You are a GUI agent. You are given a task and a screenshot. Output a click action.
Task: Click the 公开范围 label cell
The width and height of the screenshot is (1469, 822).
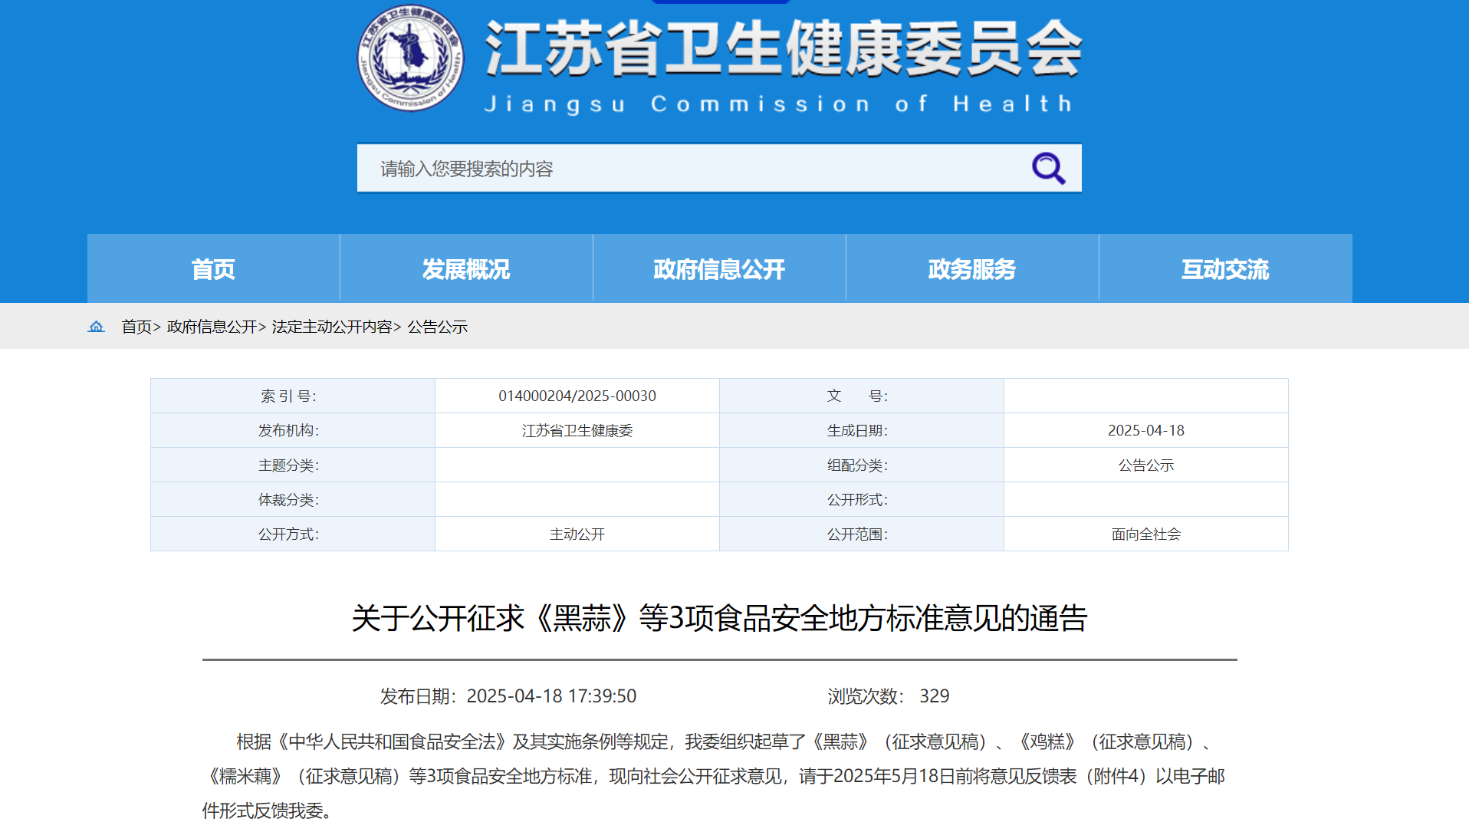pos(862,534)
